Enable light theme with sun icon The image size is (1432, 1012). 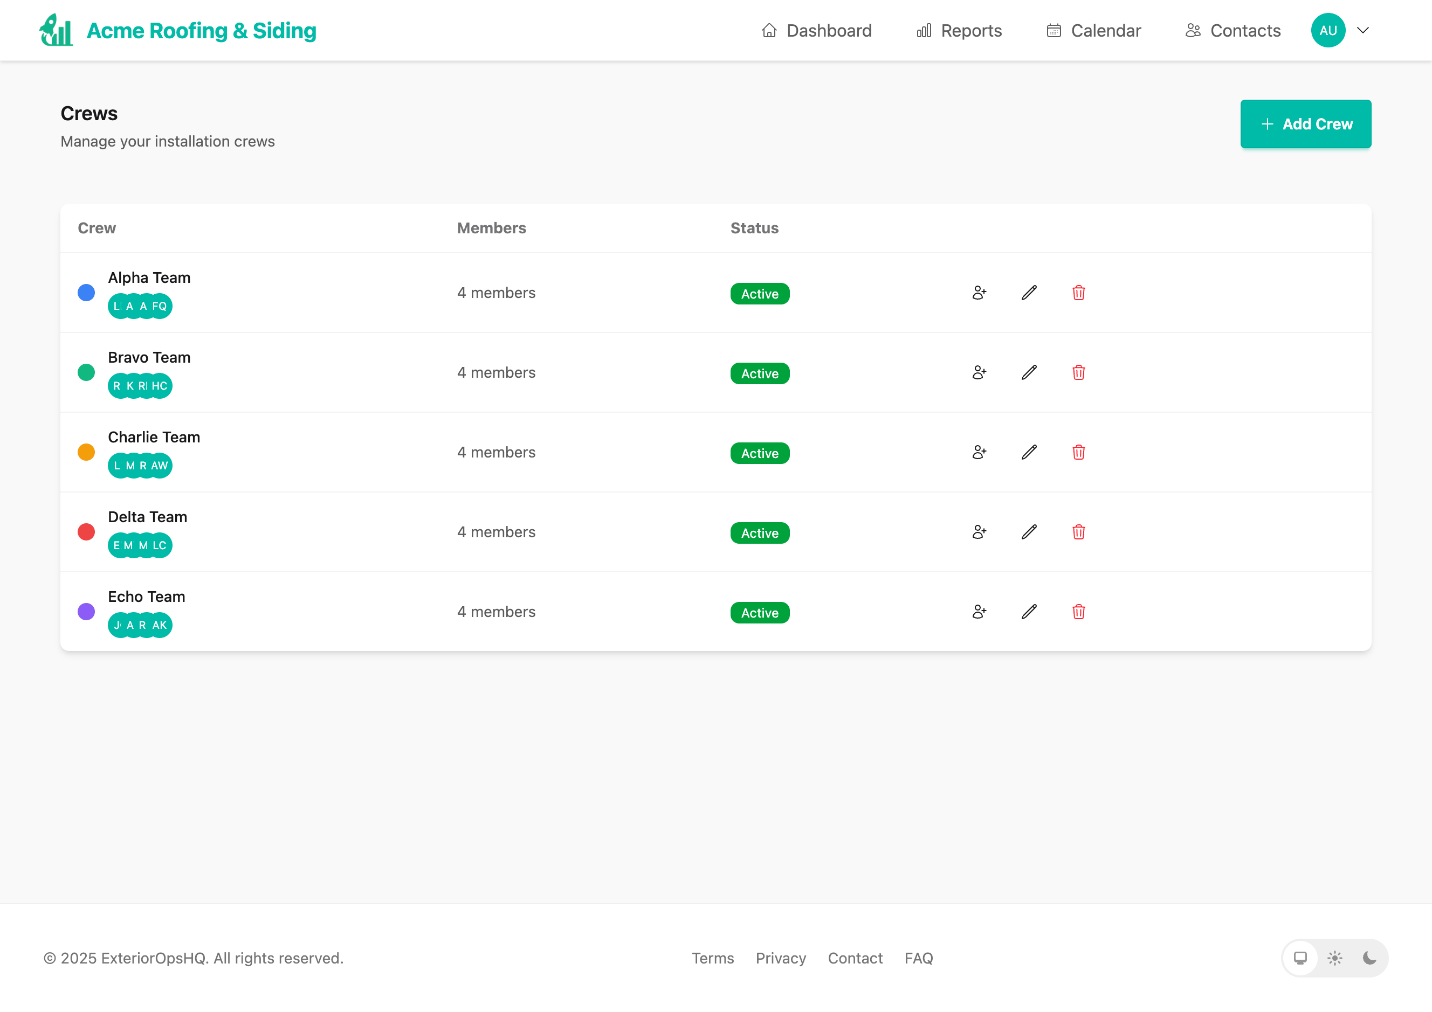pos(1335,958)
